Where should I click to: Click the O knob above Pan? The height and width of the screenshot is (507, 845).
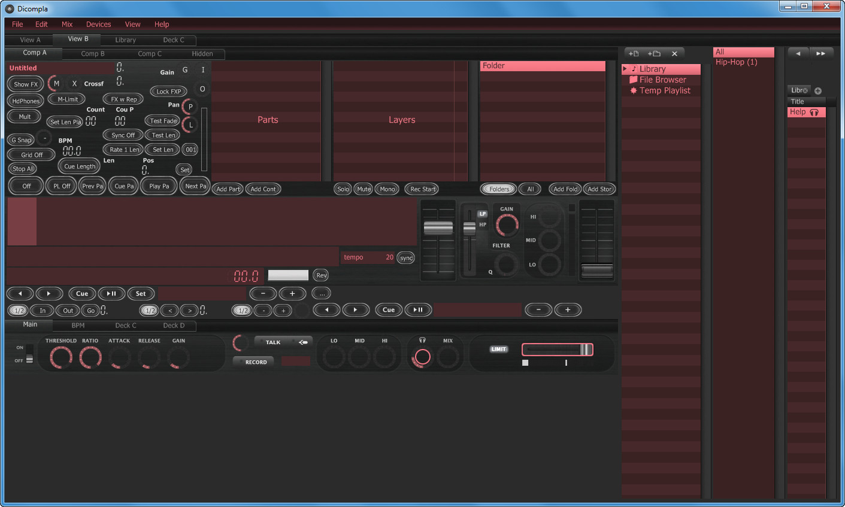tap(202, 89)
